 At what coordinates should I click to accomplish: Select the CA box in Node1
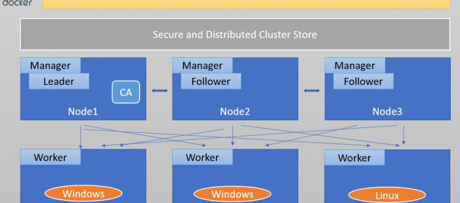[x=126, y=92]
